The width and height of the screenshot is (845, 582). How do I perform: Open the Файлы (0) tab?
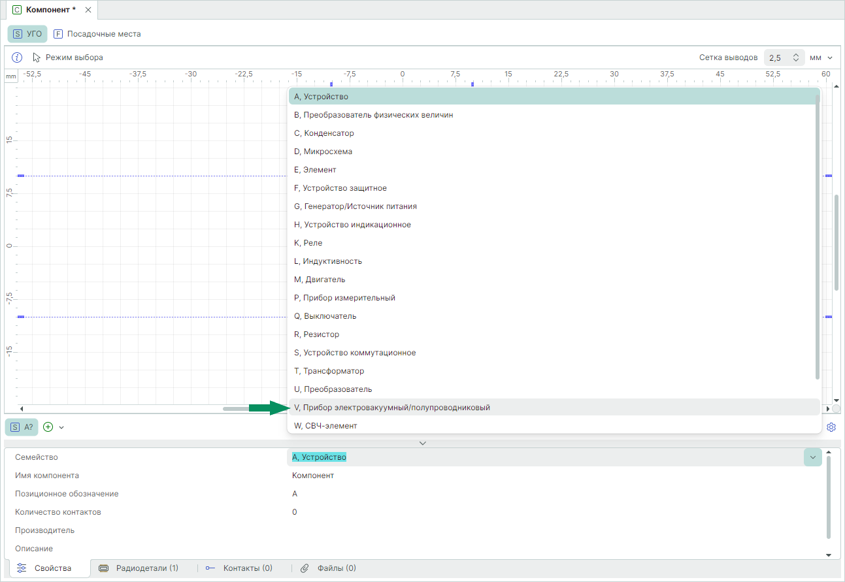click(x=329, y=568)
